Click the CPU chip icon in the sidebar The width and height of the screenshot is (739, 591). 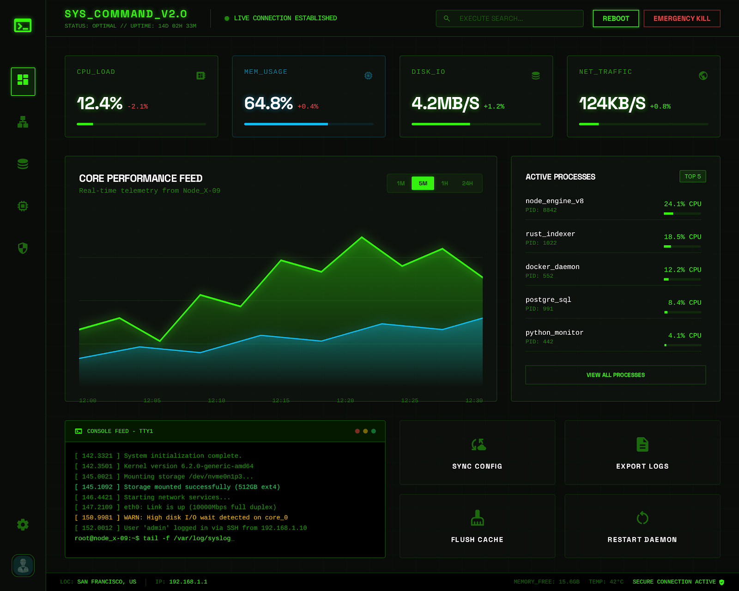tap(23, 206)
